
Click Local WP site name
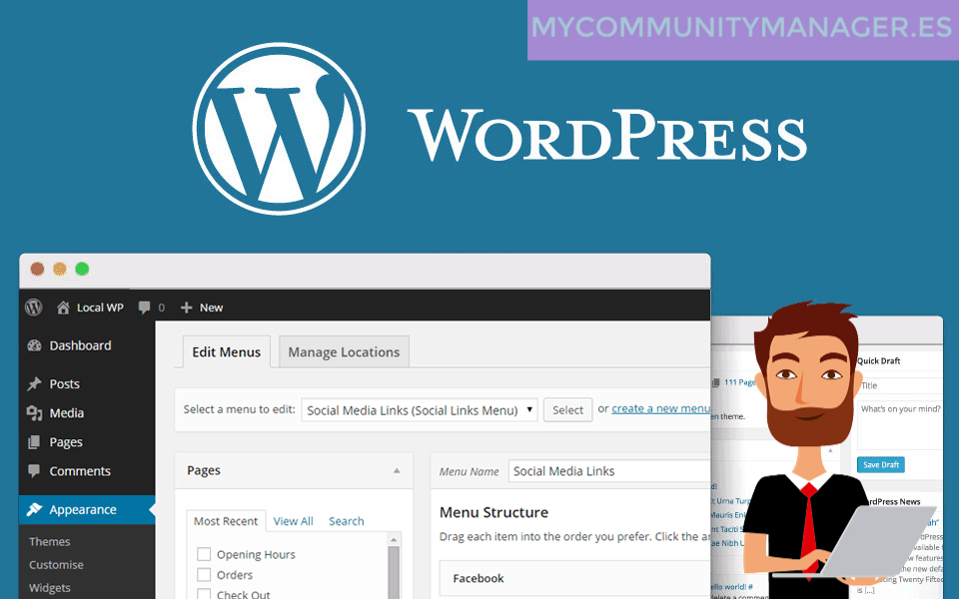(100, 307)
